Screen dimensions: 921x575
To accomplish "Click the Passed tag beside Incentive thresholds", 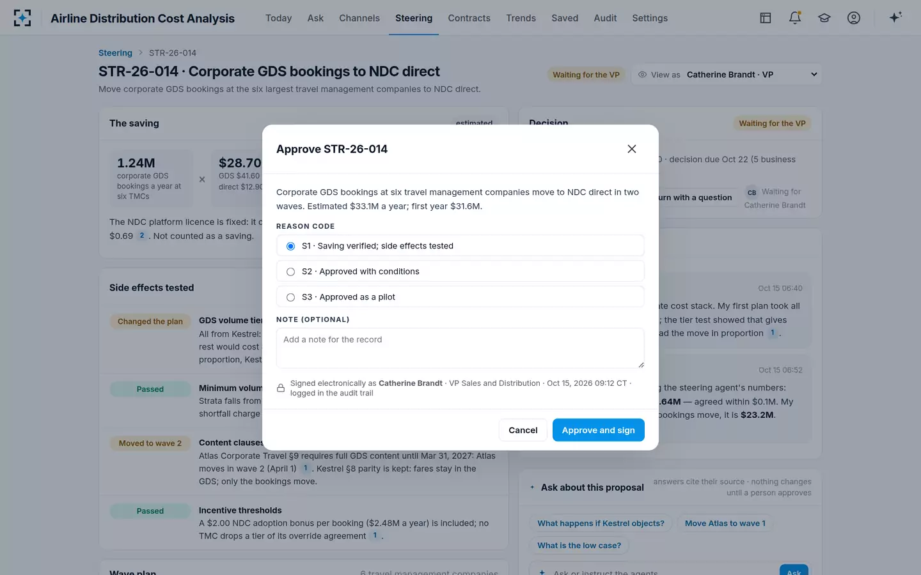I will pos(150,511).
